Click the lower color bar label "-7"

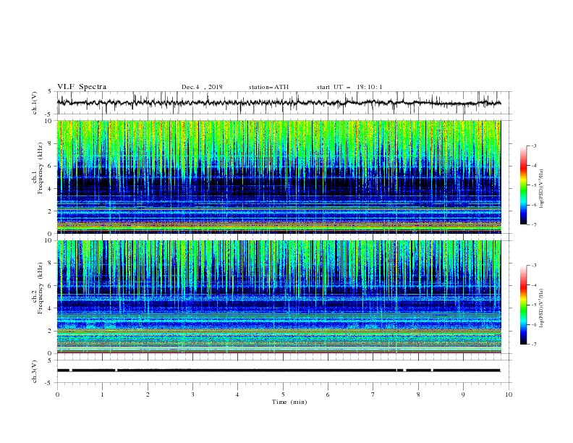pos(534,345)
